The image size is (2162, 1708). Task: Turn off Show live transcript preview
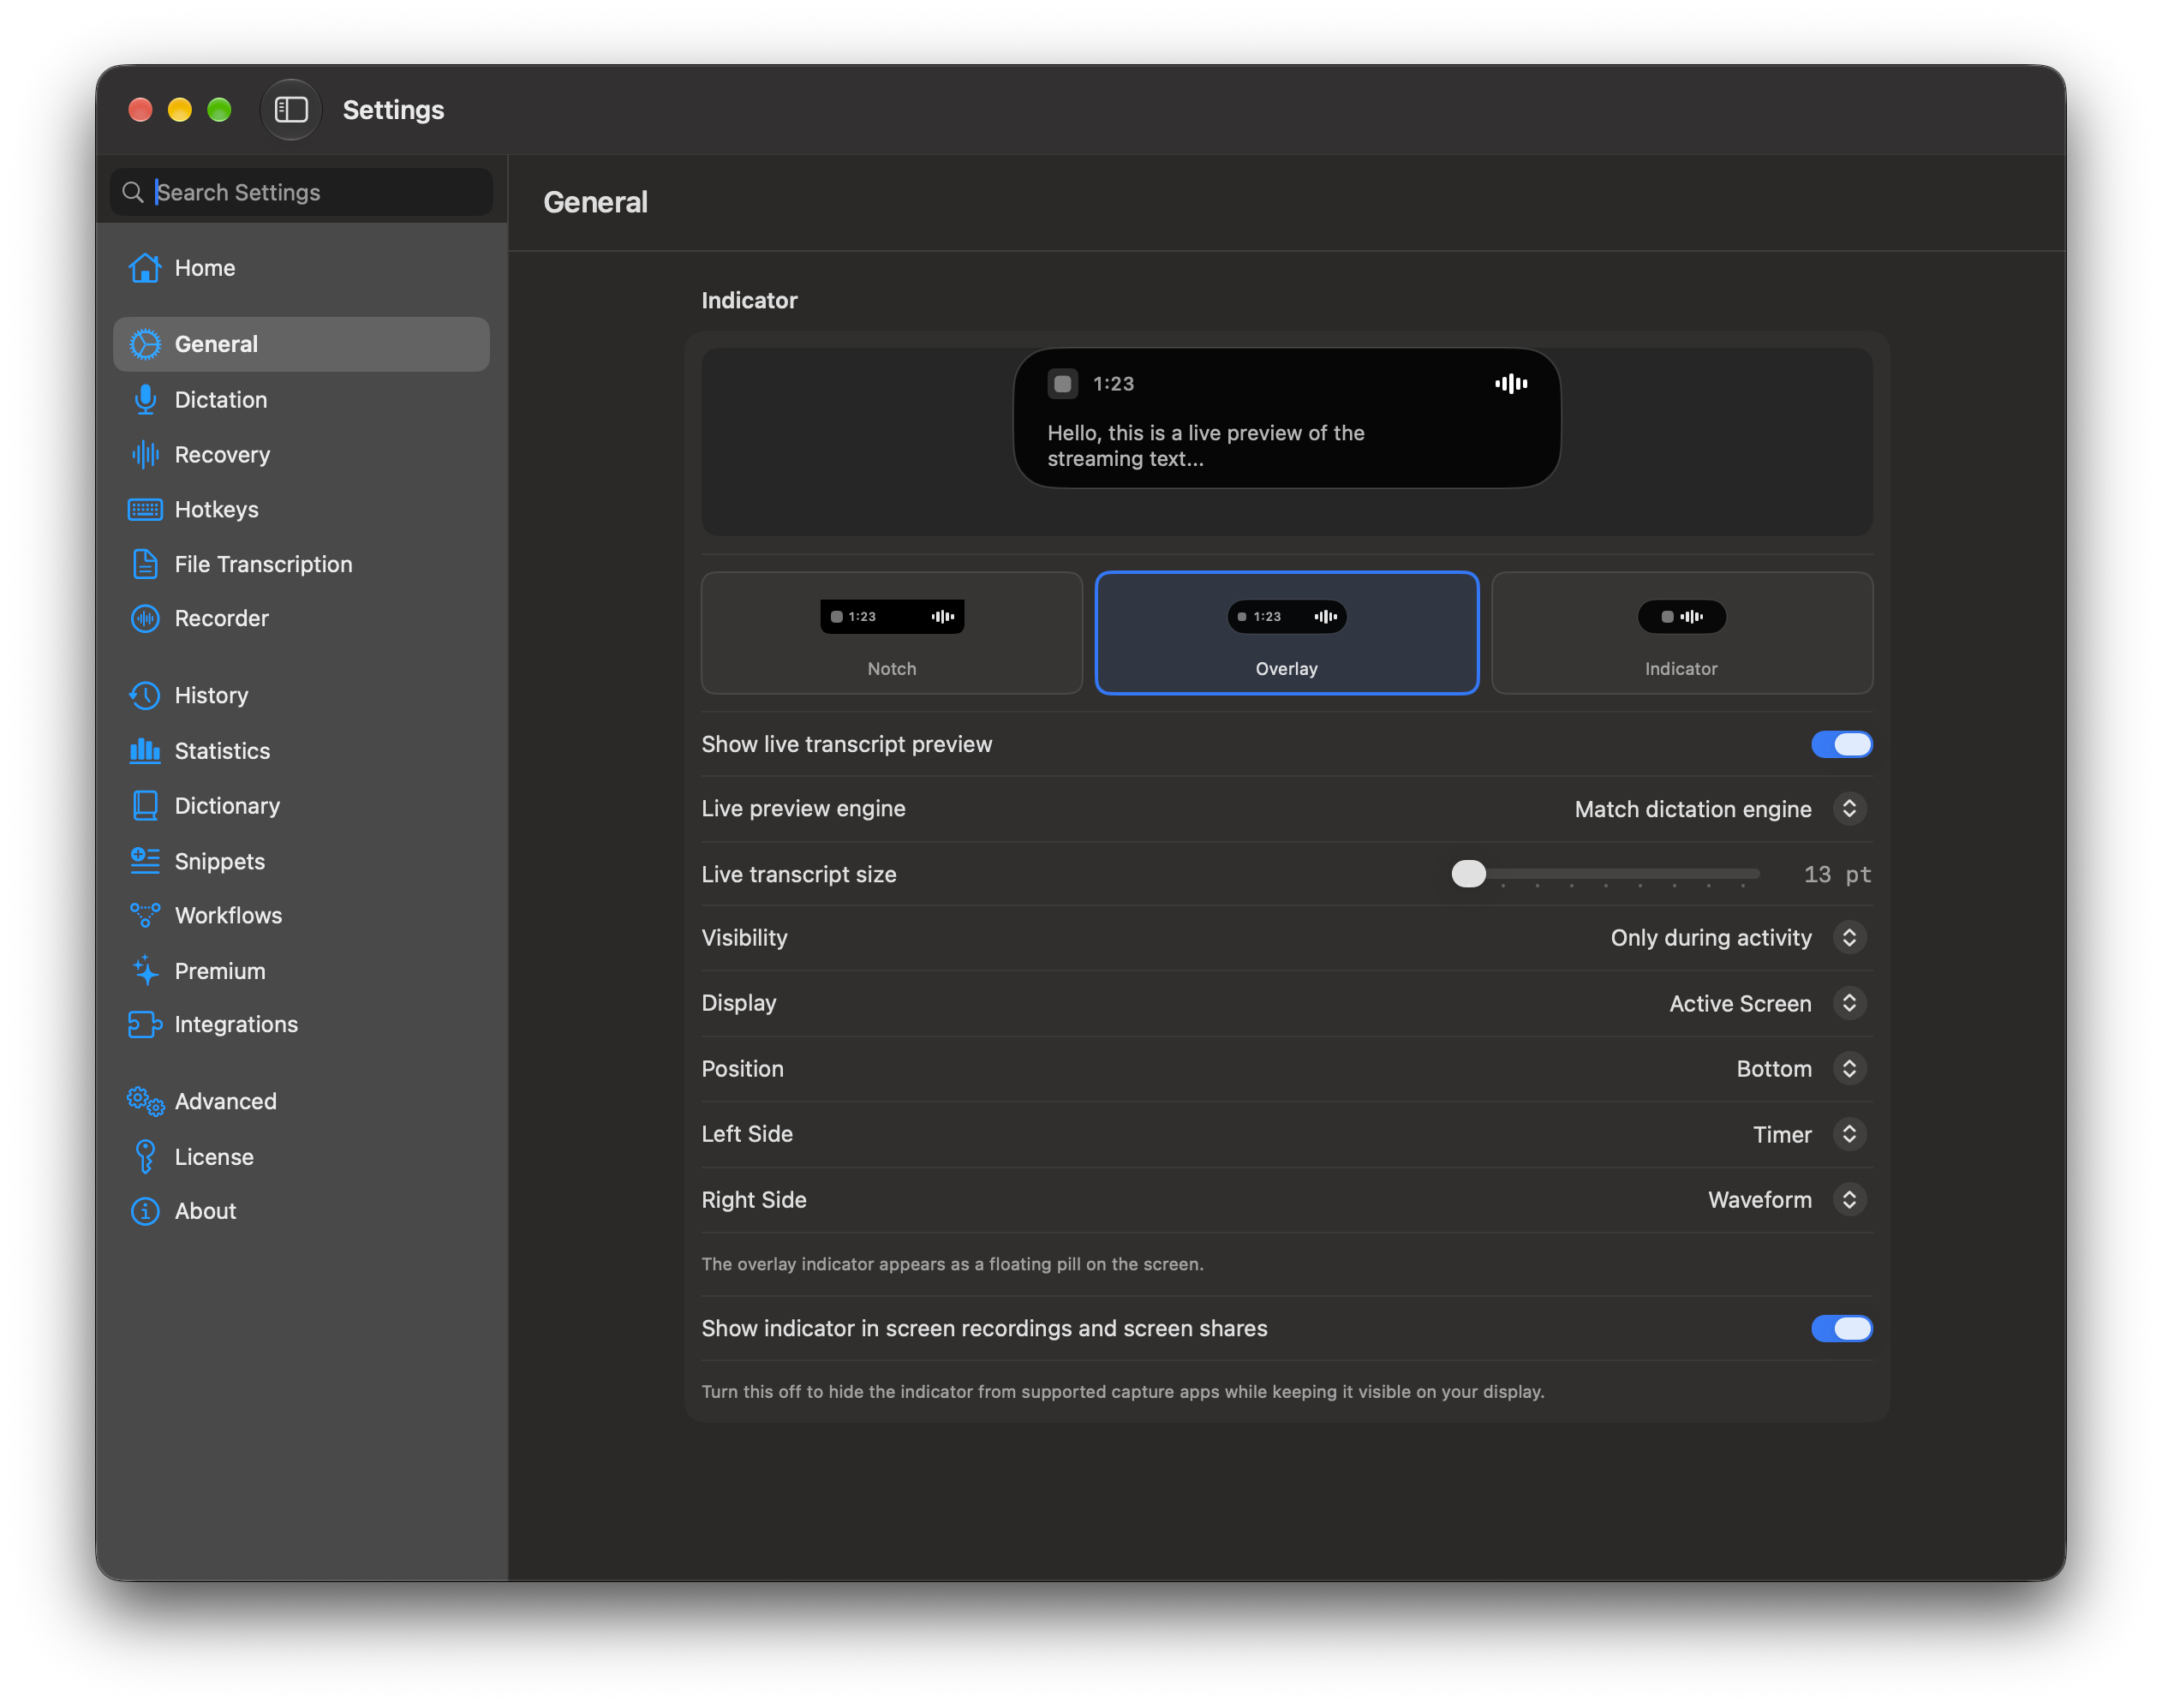pyautogui.click(x=1841, y=744)
